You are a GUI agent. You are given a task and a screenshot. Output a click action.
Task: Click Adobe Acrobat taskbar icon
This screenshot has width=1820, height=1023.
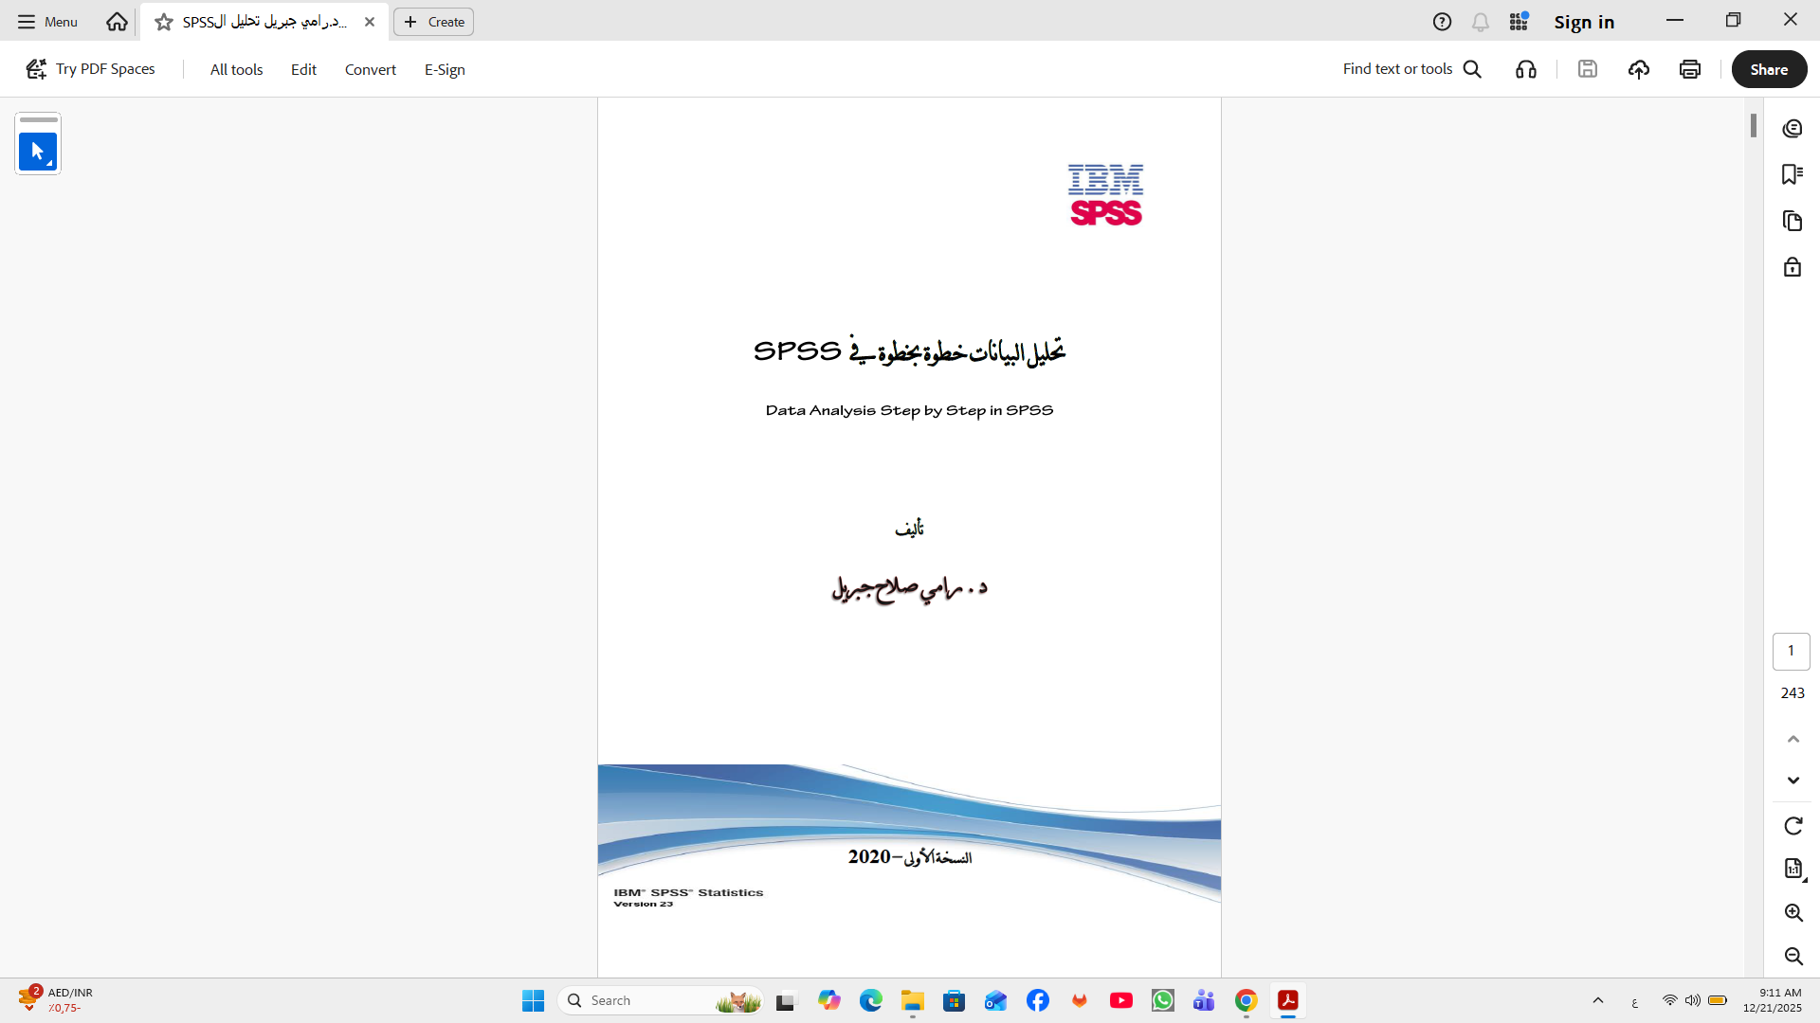pos(1288,1000)
